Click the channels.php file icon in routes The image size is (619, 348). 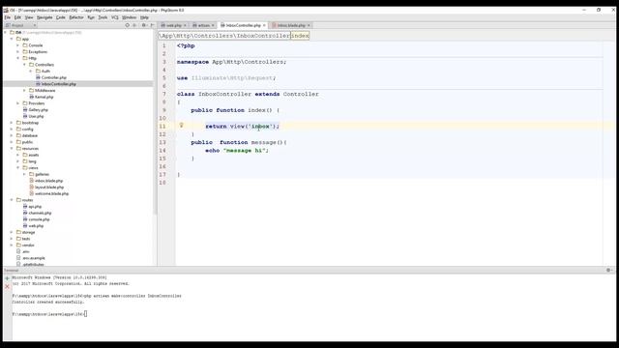[x=25, y=213]
